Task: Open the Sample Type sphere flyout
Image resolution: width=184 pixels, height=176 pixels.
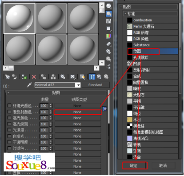Action: tap(109, 6)
